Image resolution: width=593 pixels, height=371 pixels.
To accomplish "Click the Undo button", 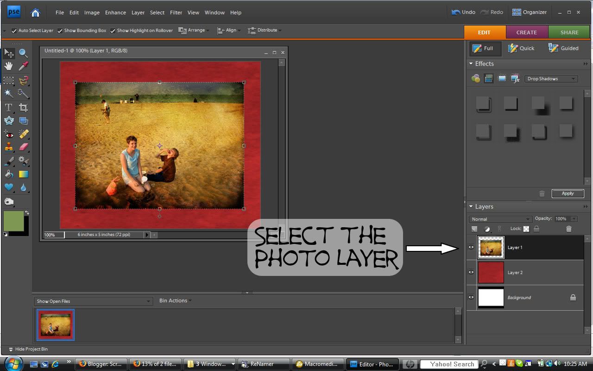I will coord(463,12).
